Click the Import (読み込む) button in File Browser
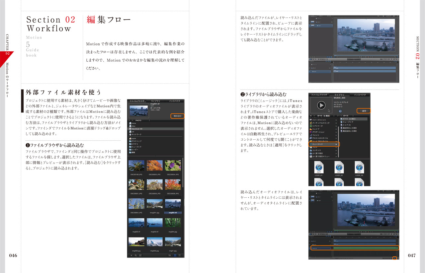Screen dimensions: 425x273 tap(177, 116)
